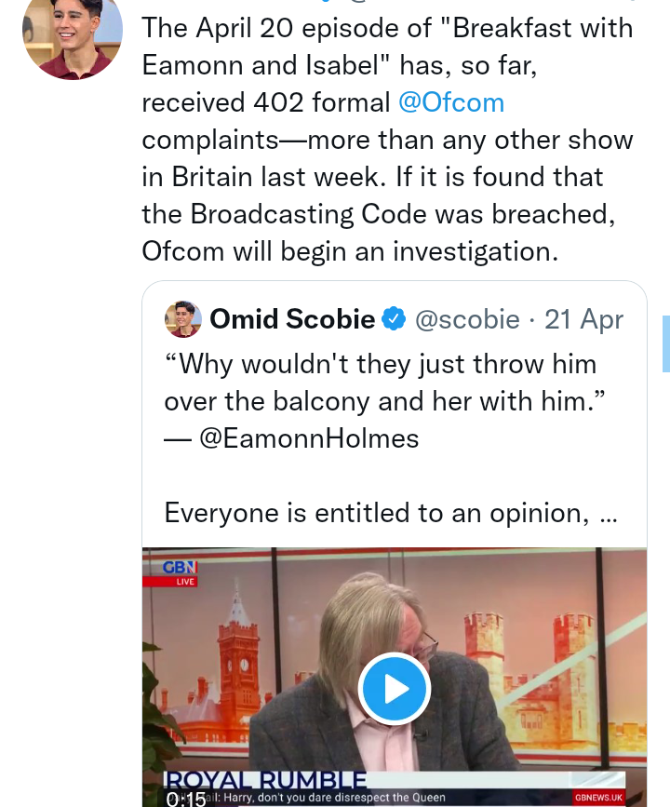The width and height of the screenshot is (670, 807).
Task: Open the tweet author's profile photo
Action: pos(73,37)
